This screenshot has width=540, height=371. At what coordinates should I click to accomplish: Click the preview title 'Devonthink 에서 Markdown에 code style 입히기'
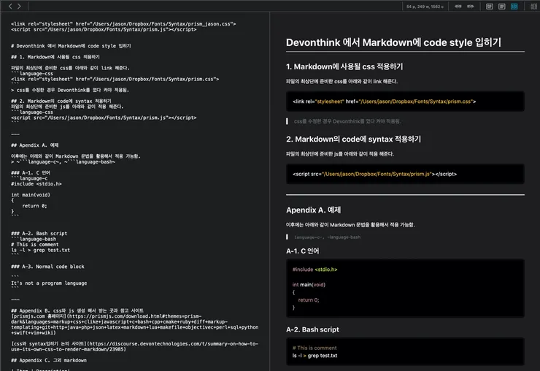[x=393, y=42]
